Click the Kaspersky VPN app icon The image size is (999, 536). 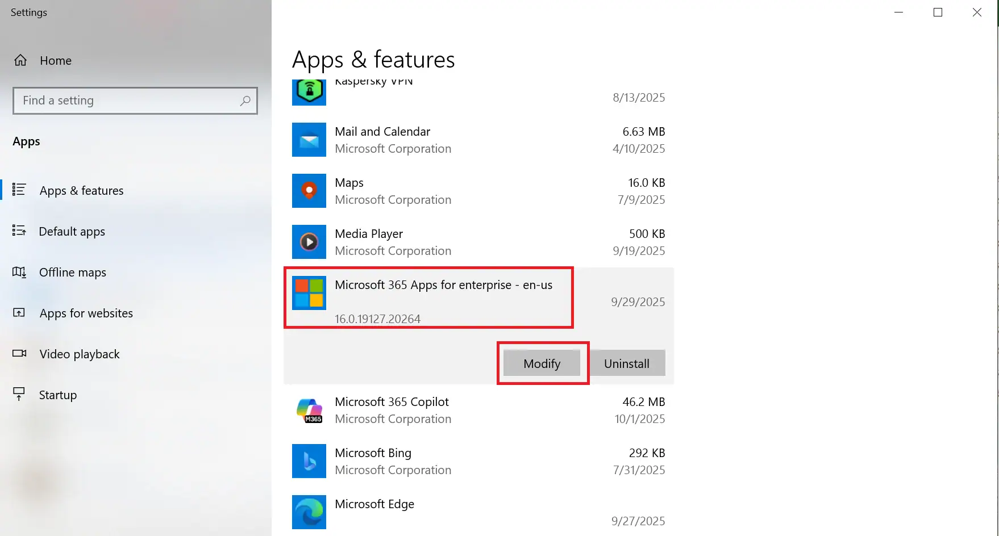point(309,91)
